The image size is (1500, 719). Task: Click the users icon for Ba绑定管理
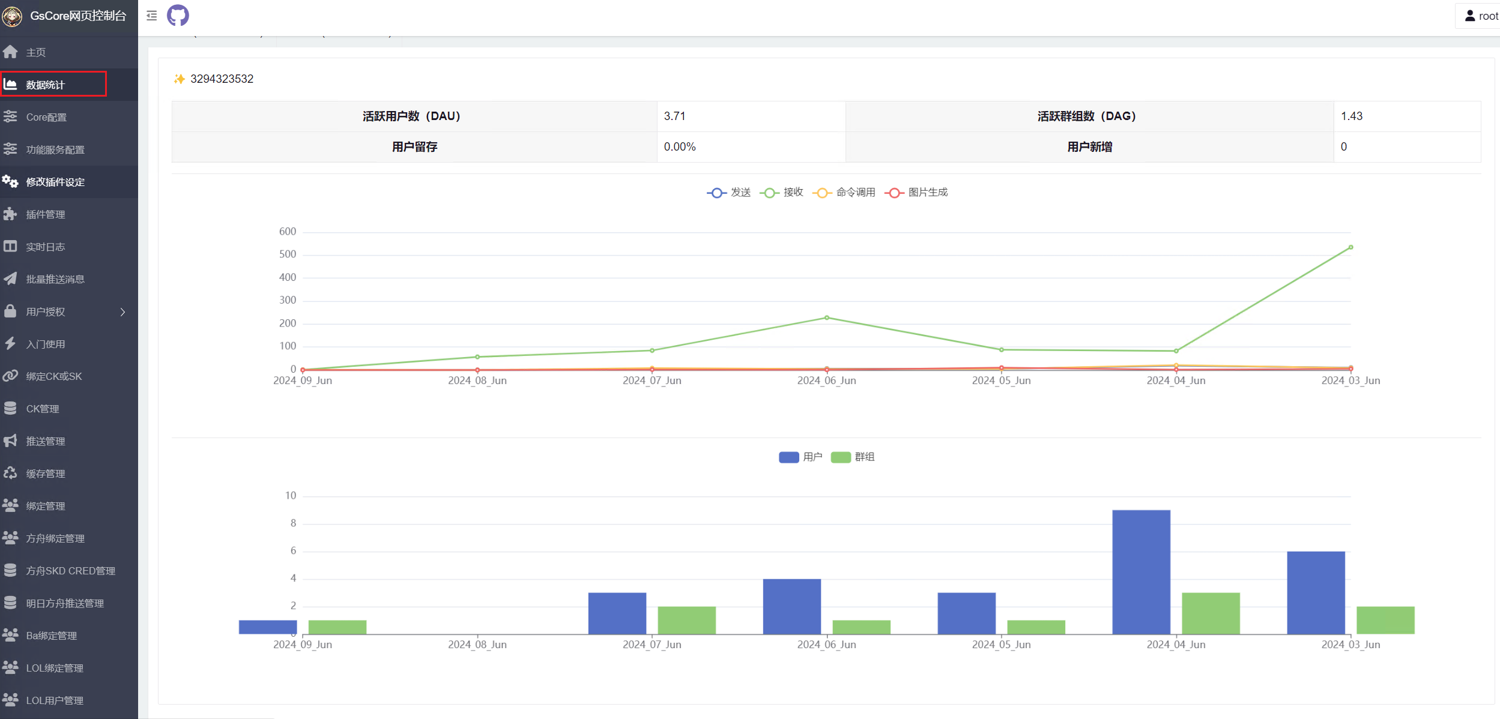10,636
